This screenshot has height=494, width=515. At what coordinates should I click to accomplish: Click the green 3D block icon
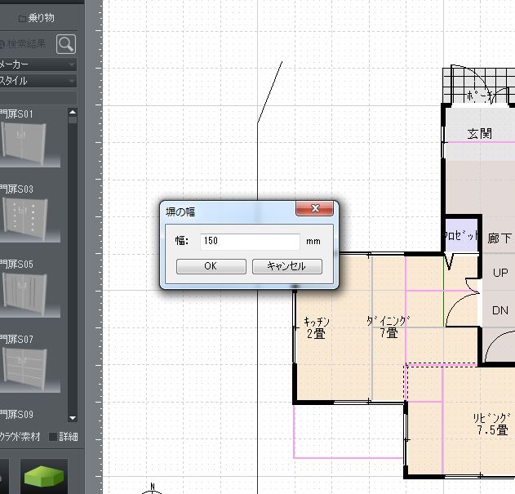(x=46, y=475)
